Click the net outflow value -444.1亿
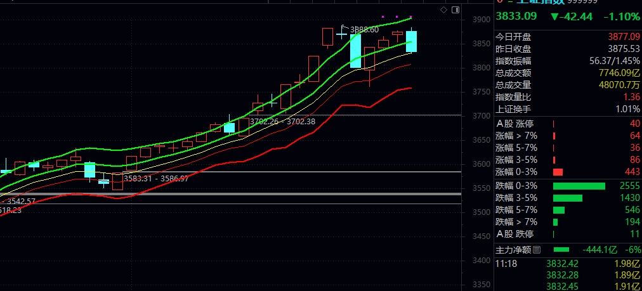 click(599, 250)
